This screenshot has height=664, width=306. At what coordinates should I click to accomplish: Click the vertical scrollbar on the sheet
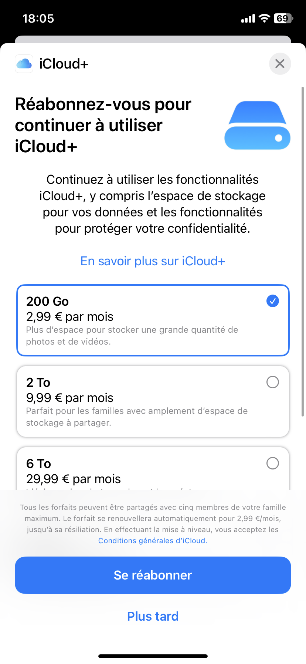coord(303,252)
